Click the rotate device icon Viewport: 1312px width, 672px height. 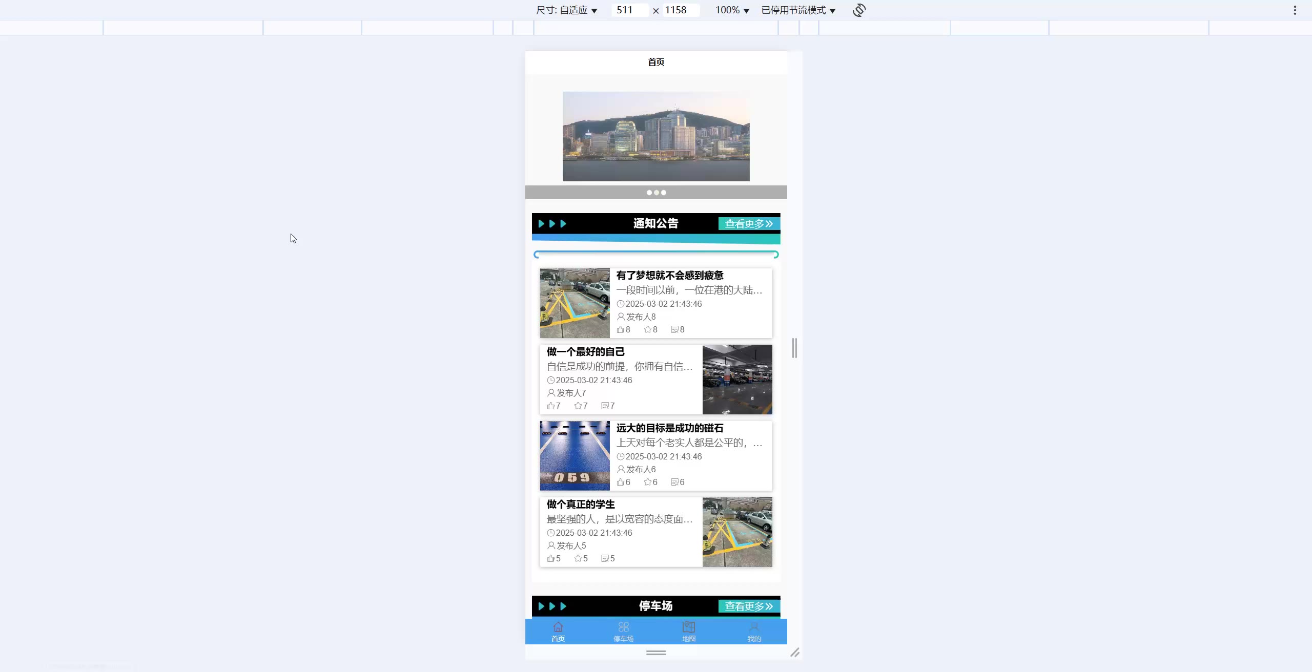click(859, 10)
